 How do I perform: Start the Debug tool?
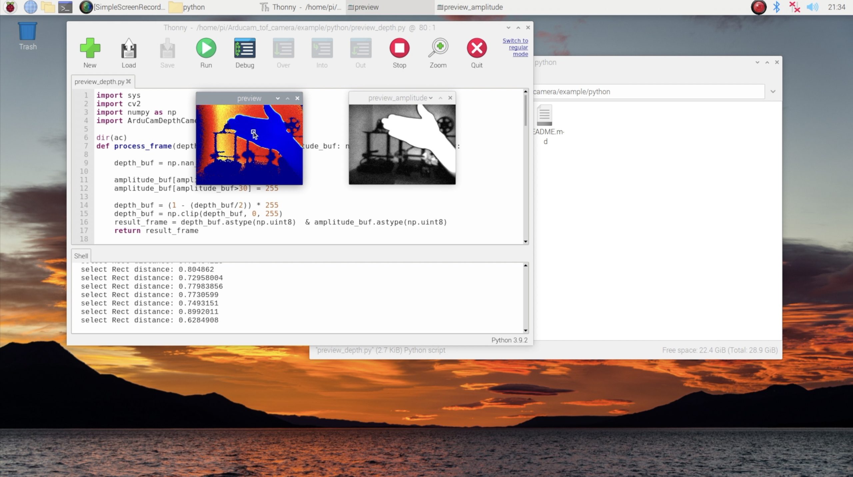pyautogui.click(x=245, y=48)
